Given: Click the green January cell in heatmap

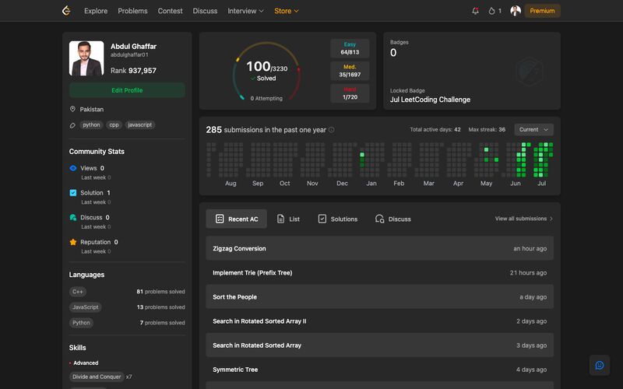Looking at the screenshot, I should click(362, 155).
